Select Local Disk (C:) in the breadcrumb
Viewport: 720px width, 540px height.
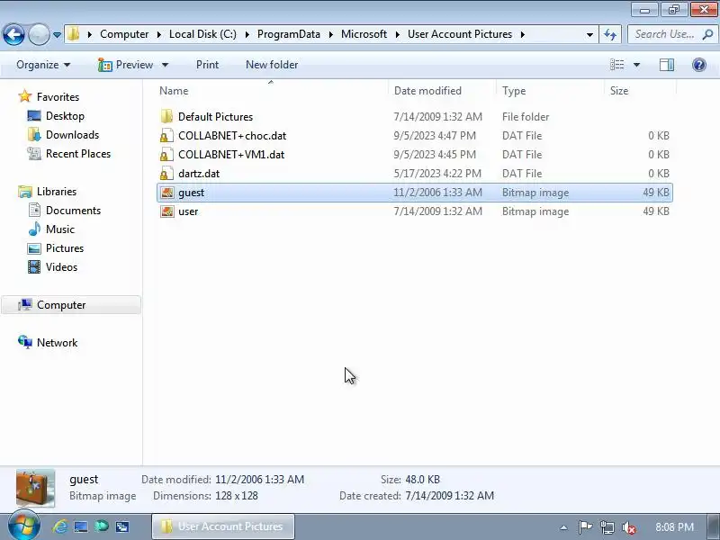click(202, 34)
